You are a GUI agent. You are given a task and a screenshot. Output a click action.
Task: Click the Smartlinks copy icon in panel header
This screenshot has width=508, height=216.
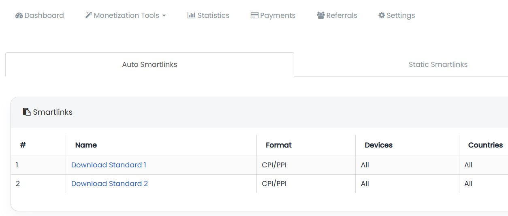(27, 112)
